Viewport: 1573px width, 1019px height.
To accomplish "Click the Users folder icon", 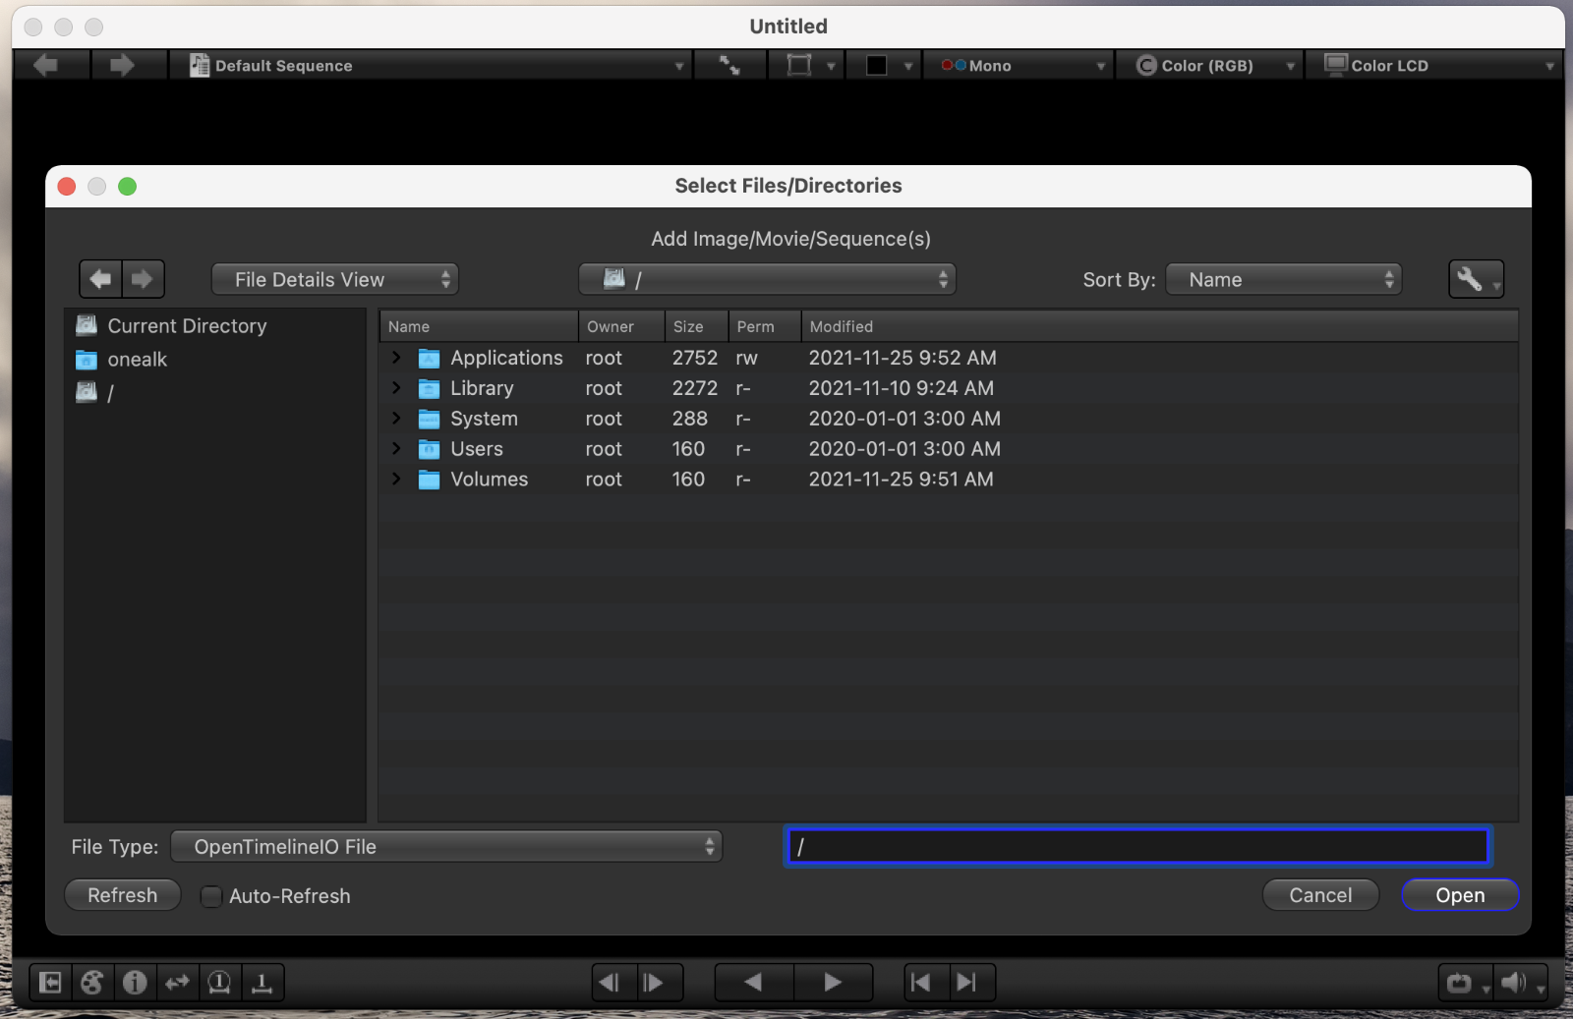I will (429, 449).
